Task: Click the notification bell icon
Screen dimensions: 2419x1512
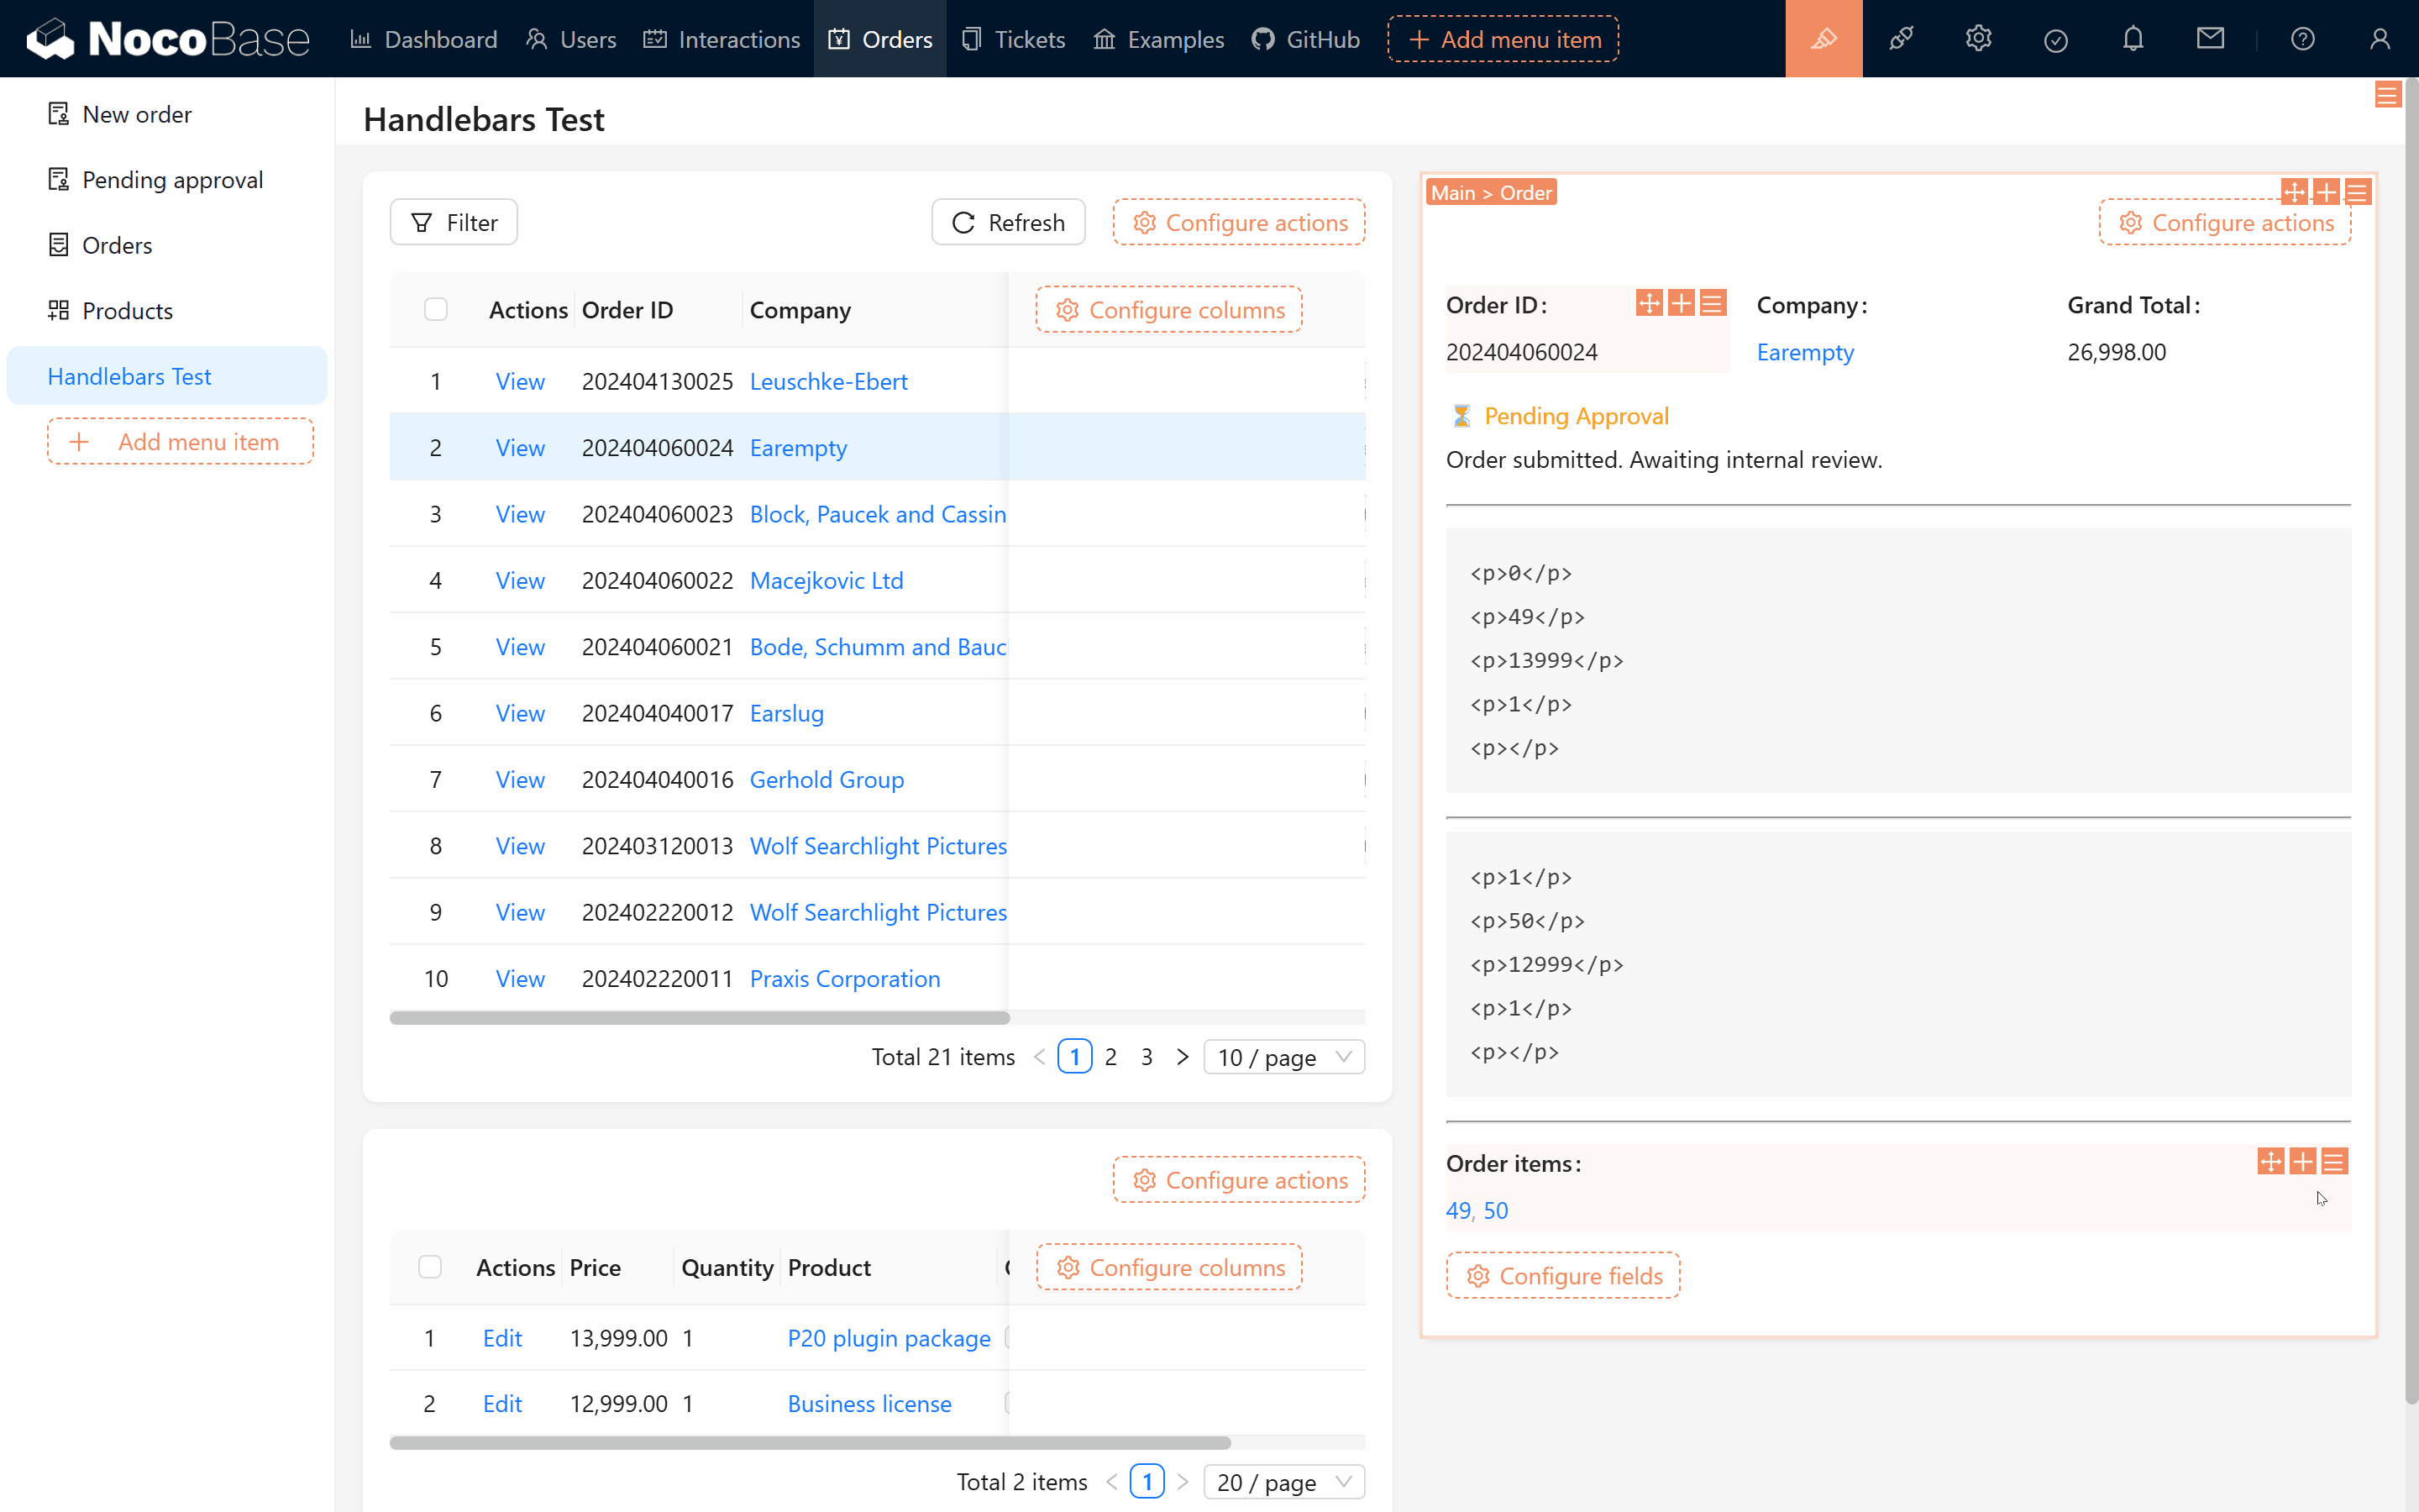Action: [x=2133, y=39]
